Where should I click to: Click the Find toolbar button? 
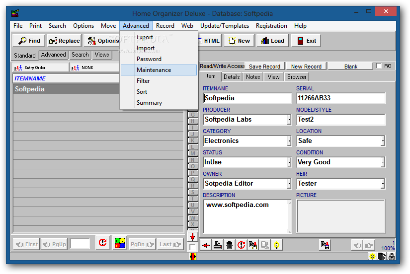[29, 41]
